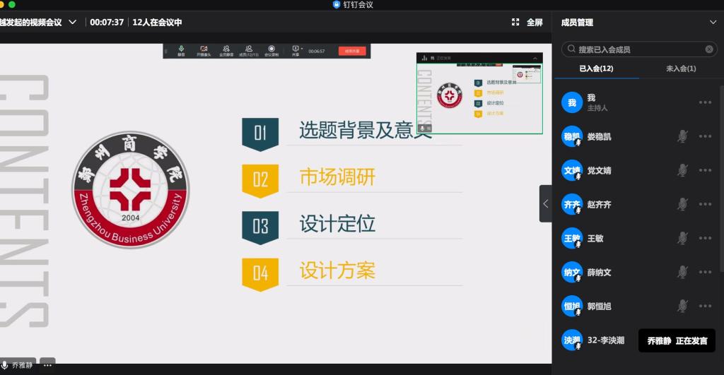Open more options for 郭恒旭
This screenshot has height=375, width=724.
click(705, 306)
